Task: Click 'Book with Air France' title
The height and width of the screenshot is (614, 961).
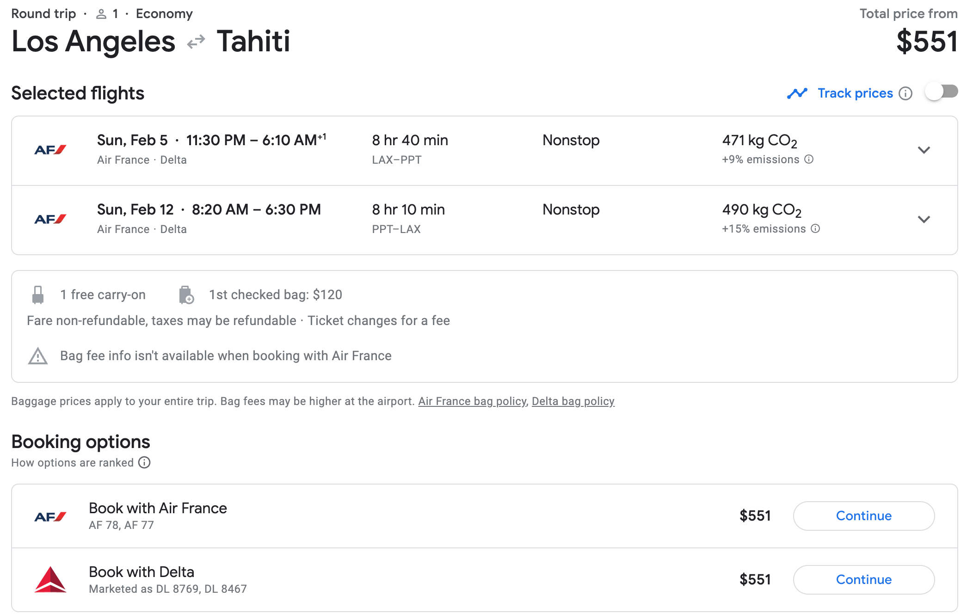Action: (x=158, y=508)
